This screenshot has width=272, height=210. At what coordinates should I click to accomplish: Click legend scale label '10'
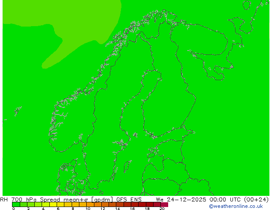88,209
